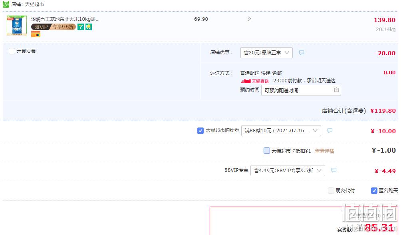This screenshot has width=401, height=235.
Task: Toggle the 朋友代付 checkbox
Action: (x=331, y=191)
